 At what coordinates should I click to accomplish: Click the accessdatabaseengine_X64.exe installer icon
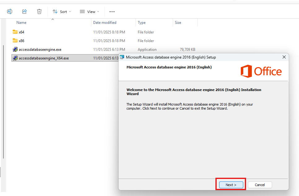click(15, 58)
